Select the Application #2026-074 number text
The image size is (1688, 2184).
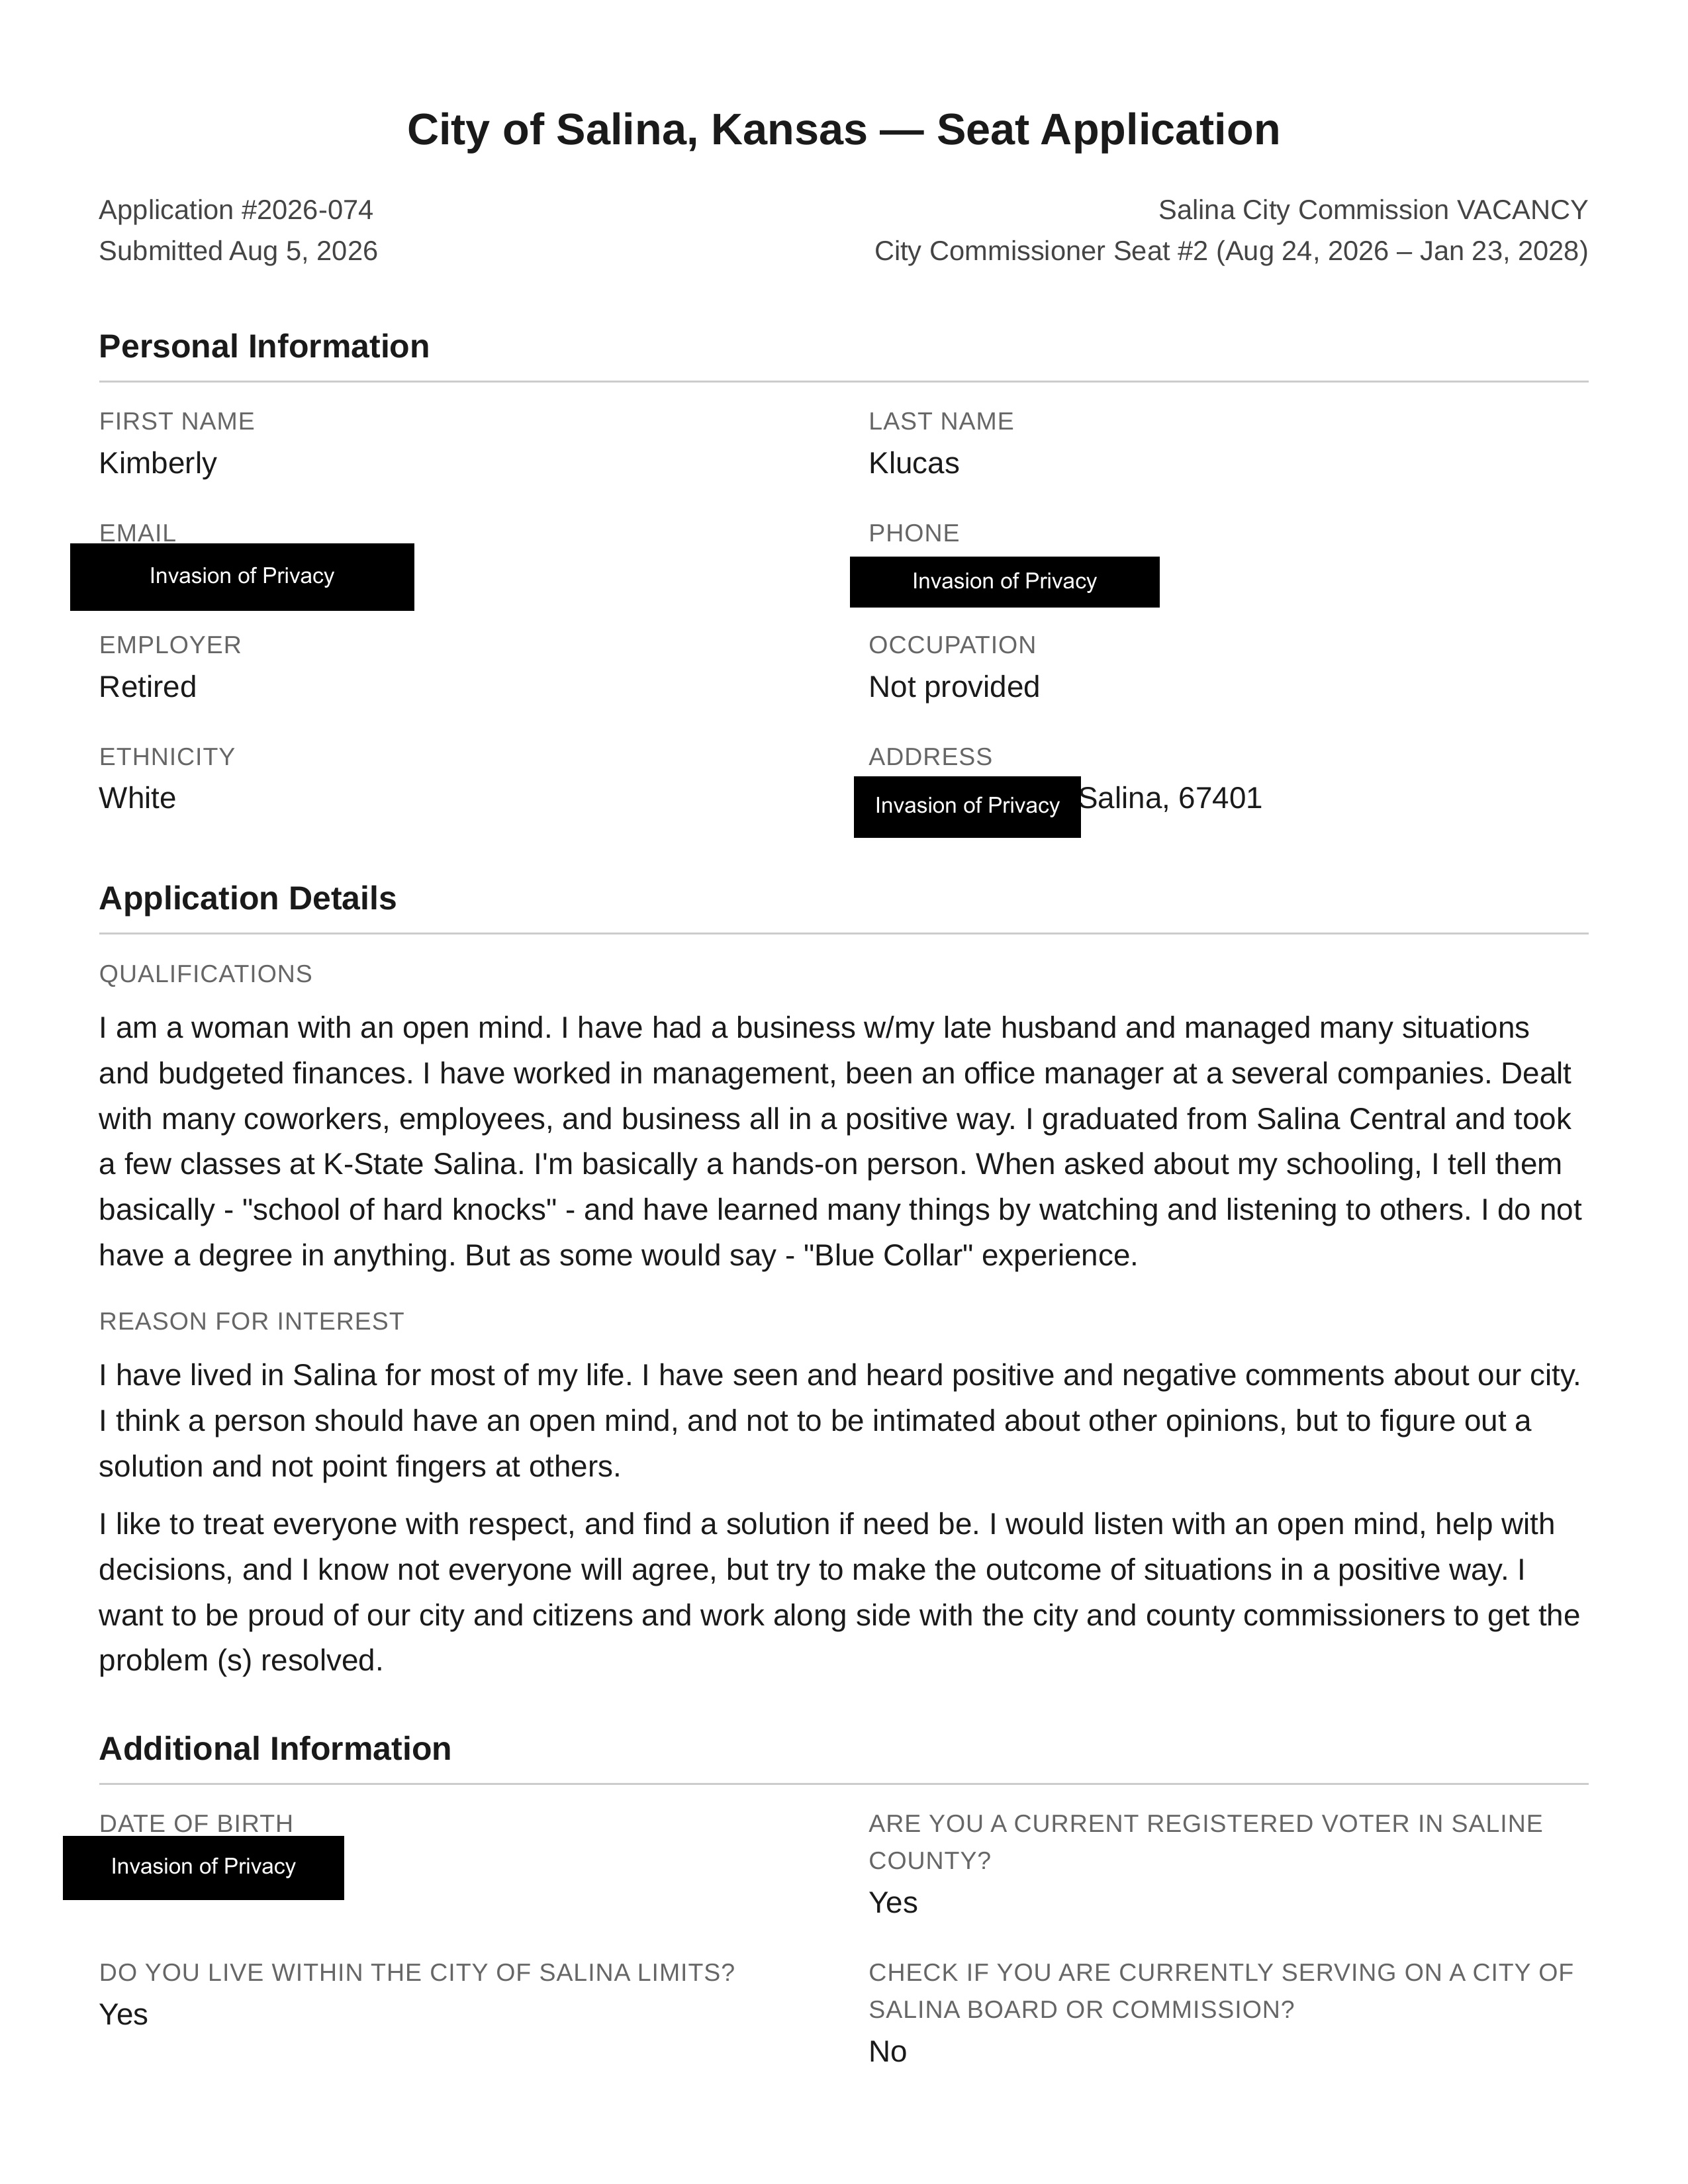click(x=236, y=210)
